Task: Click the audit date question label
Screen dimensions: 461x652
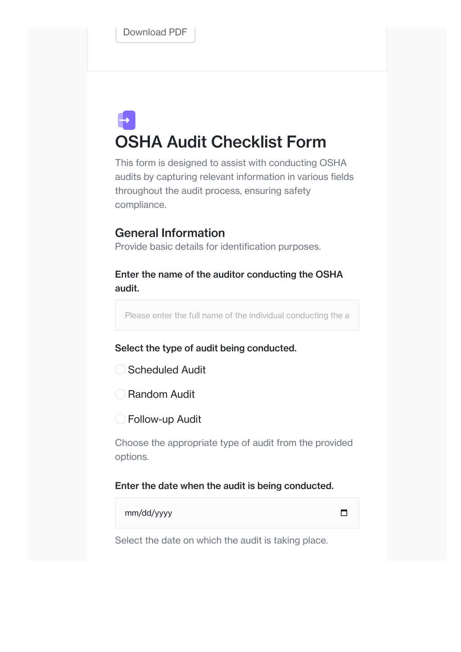Action: coord(224,486)
